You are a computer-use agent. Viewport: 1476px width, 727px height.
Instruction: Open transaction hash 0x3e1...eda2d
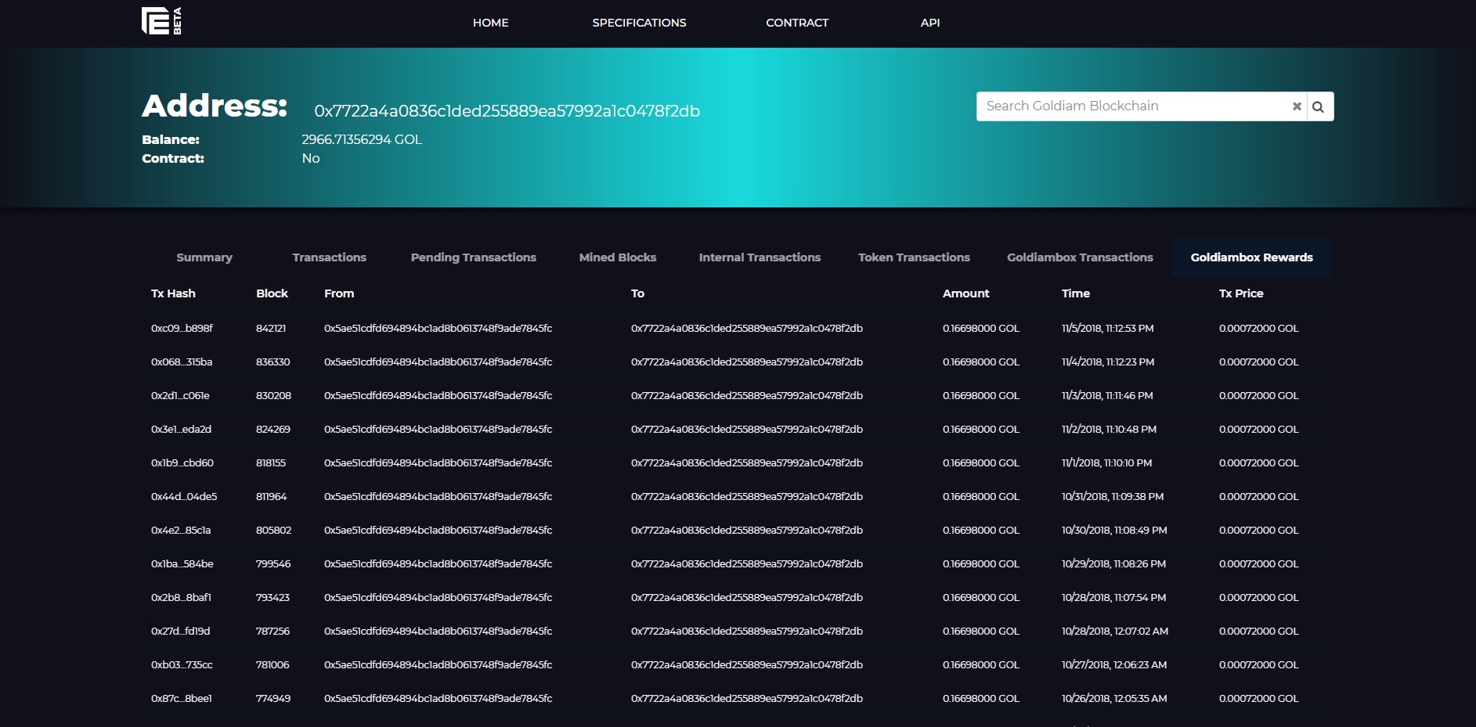click(181, 430)
